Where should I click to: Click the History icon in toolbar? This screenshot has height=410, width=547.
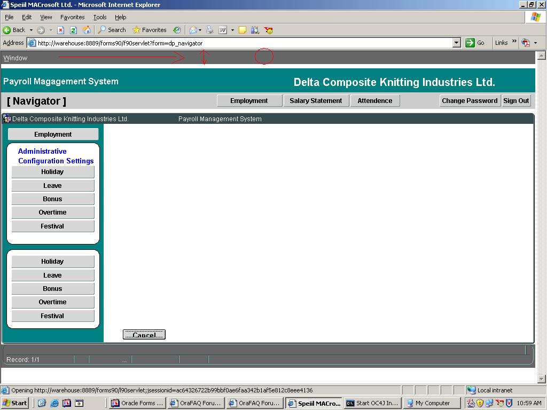(177, 30)
